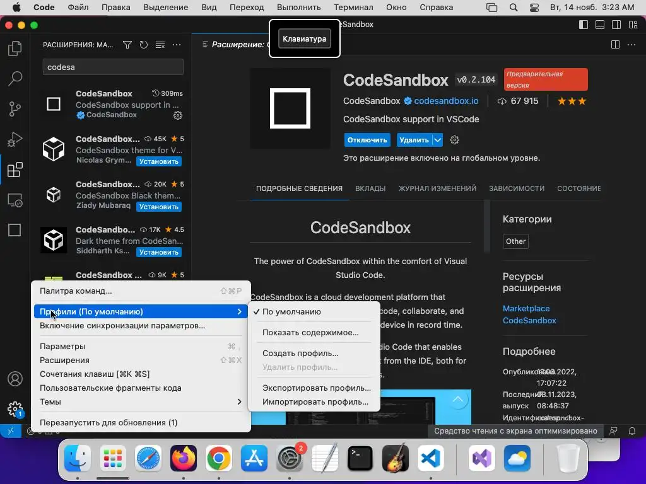Image resolution: width=646 pixels, height=484 pixels.
Task: Launch Google Chrome from the Dock
Action: (x=219, y=458)
